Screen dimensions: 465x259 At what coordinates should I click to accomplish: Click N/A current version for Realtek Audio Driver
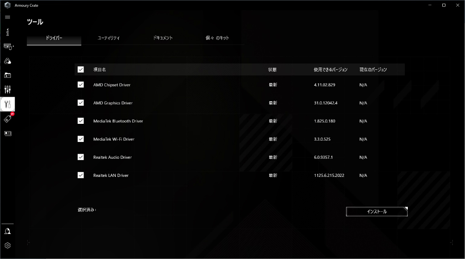coord(363,157)
